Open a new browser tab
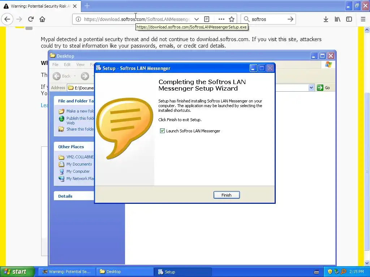Viewport: 370px width, 277px height. pos(87,6)
